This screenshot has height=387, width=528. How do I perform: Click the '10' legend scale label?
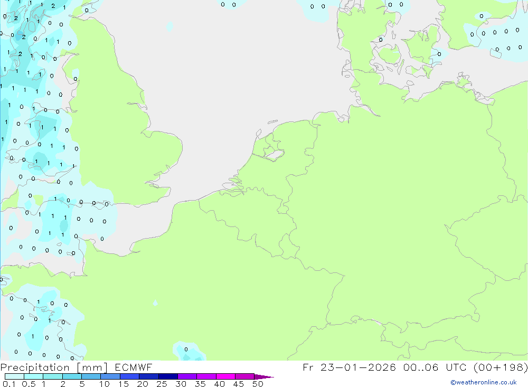105,384
